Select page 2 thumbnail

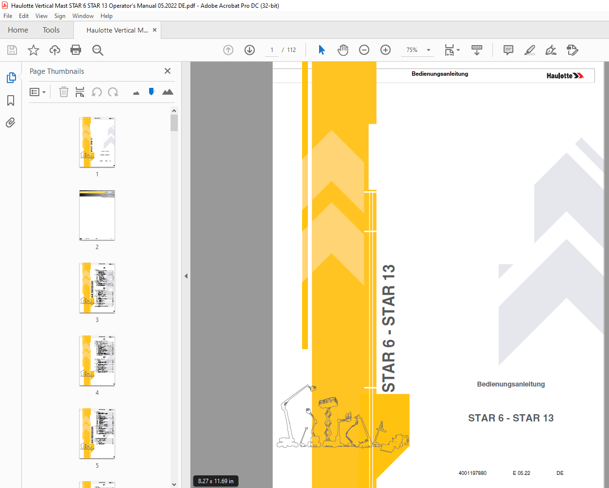(97, 215)
